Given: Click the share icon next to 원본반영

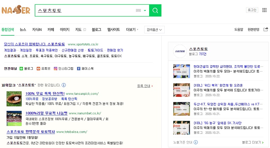Looking at the screenshot, I should pos(266,29).
